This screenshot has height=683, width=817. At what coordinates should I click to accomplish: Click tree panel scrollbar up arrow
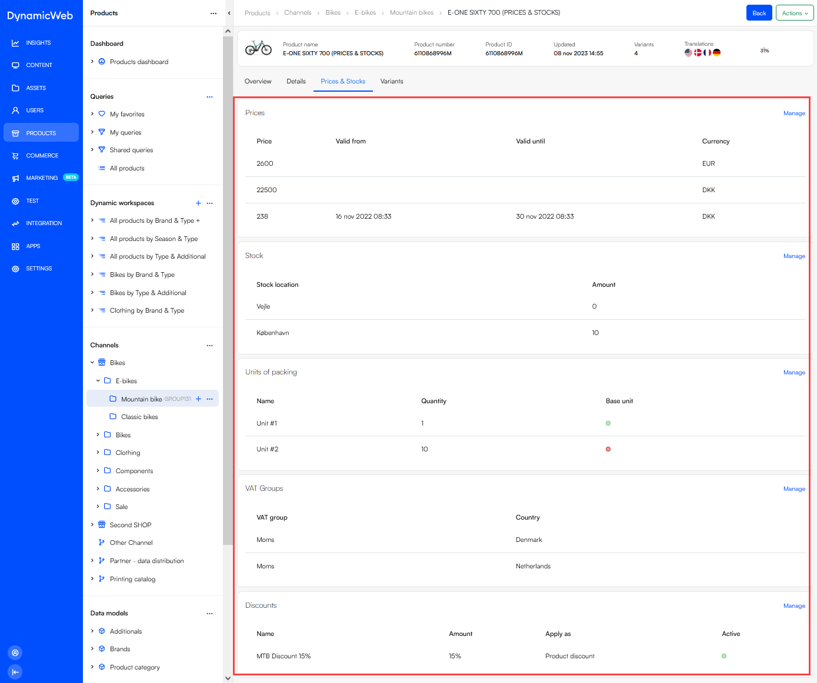228,31
